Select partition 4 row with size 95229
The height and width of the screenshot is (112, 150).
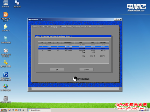tap(73, 50)
